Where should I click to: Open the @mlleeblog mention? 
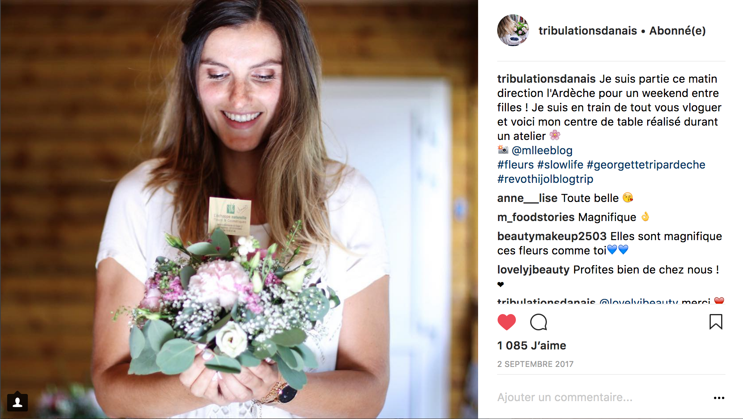point(542,150)
